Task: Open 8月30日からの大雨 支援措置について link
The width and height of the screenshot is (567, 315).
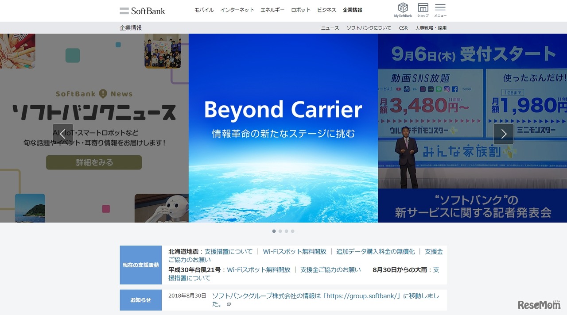Action: click(303, 274)
